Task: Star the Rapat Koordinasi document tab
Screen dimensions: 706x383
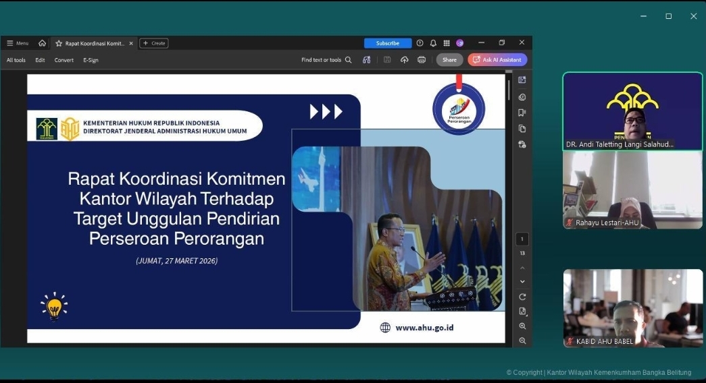Action: pos(59,44)
